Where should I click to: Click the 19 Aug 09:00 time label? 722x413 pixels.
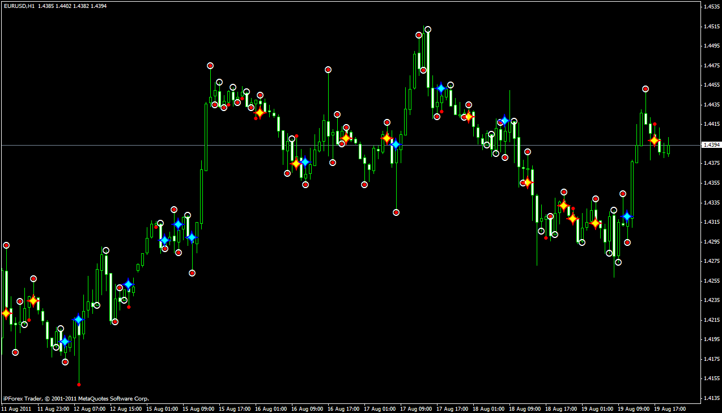pos(634,408)
